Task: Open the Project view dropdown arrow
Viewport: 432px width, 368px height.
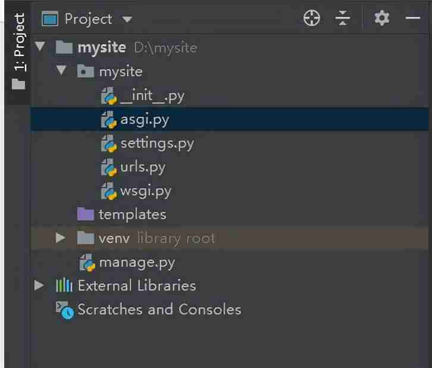Action: 127,19
